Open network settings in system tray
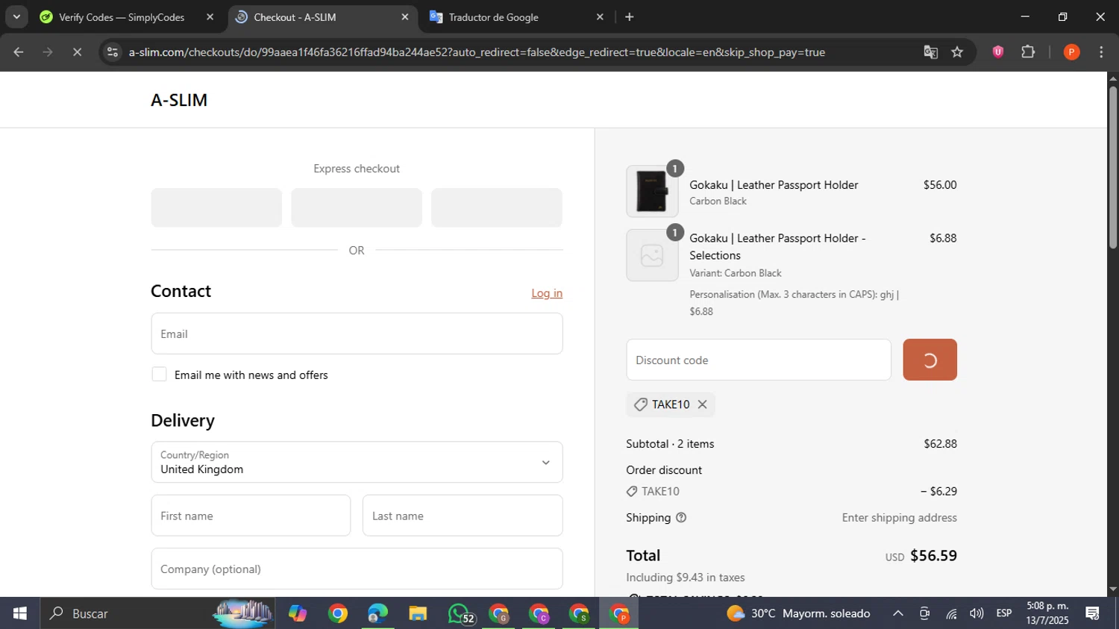The width and height of the screenshot is (1119, 629). (x=951, y=613)
